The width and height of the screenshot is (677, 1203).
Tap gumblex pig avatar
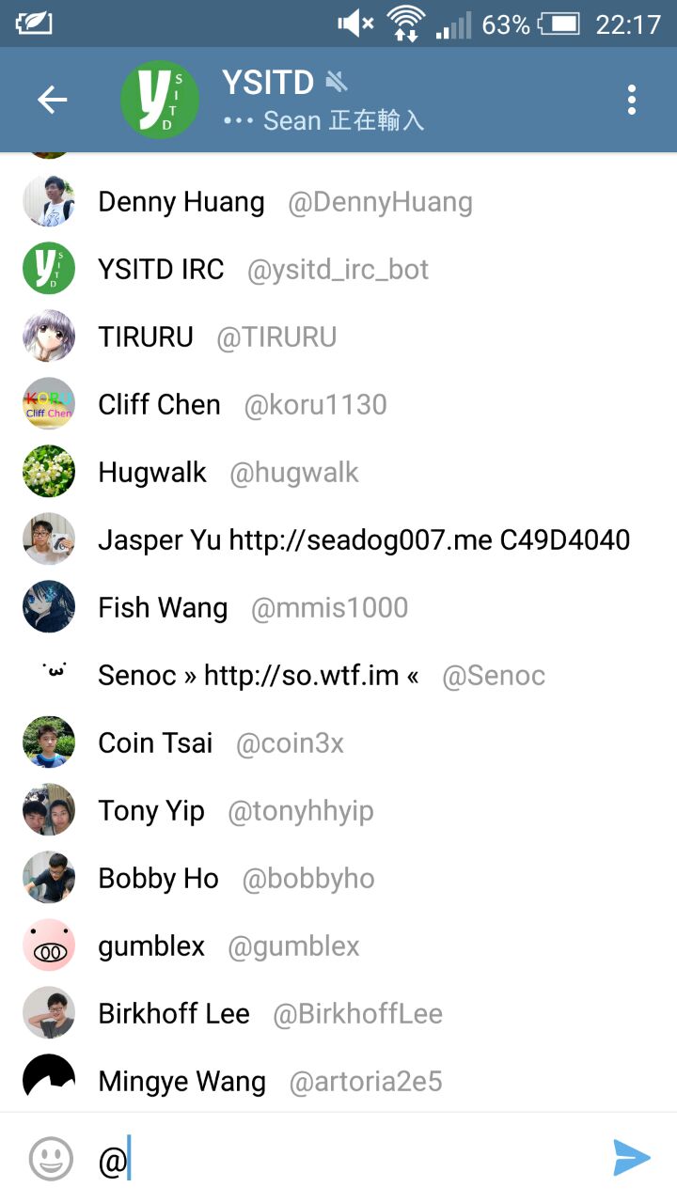pyautogui.click(x=49, y=945)
